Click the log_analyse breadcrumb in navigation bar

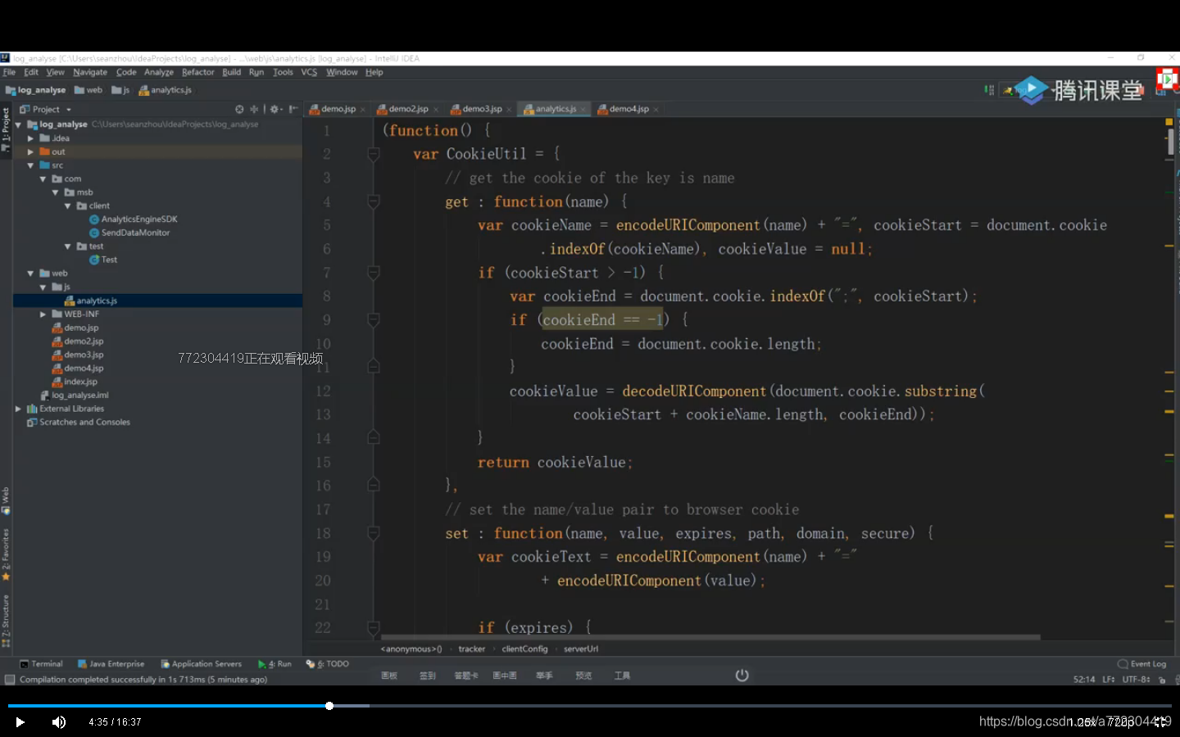click(x=36, y=90)
